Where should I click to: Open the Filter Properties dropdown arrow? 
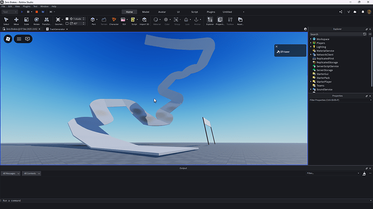[371, 100]
